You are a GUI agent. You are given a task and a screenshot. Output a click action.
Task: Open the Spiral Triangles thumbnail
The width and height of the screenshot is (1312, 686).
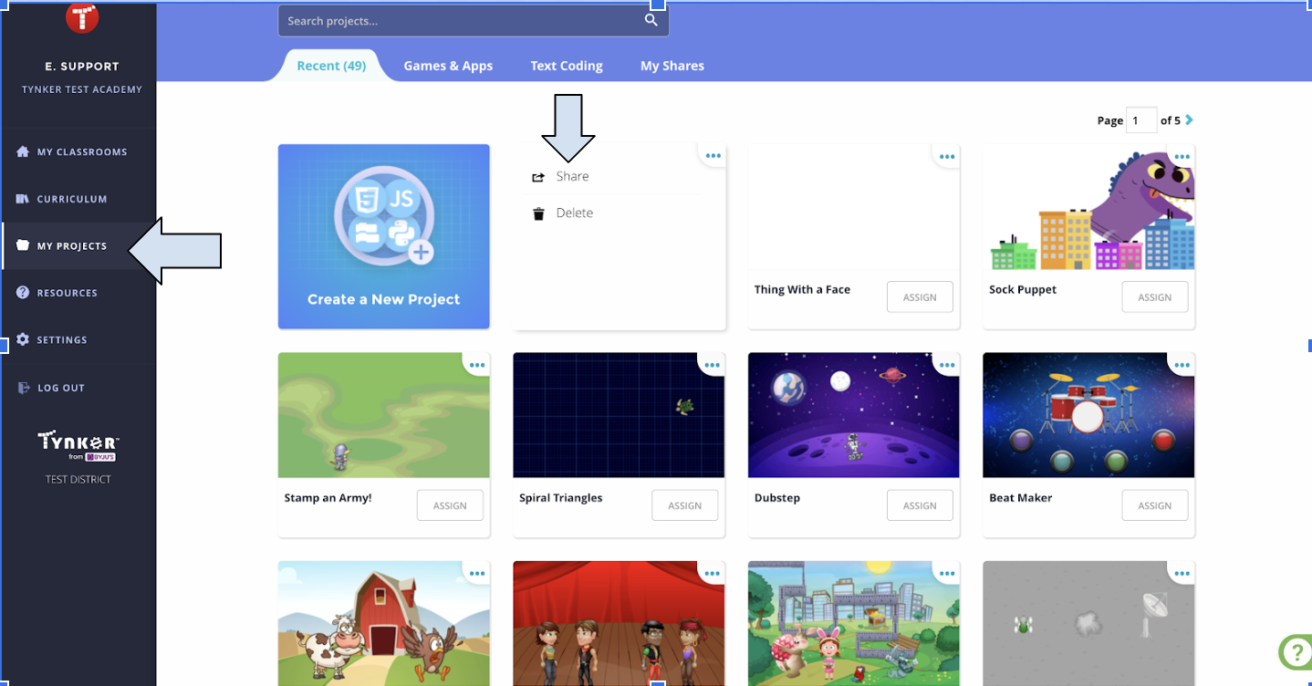pos(619,415)
